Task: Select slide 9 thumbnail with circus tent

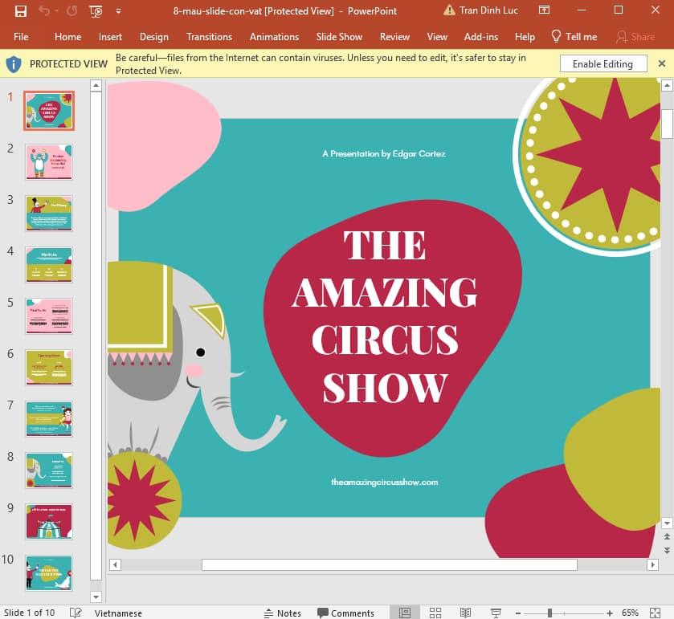Action: 49,521
